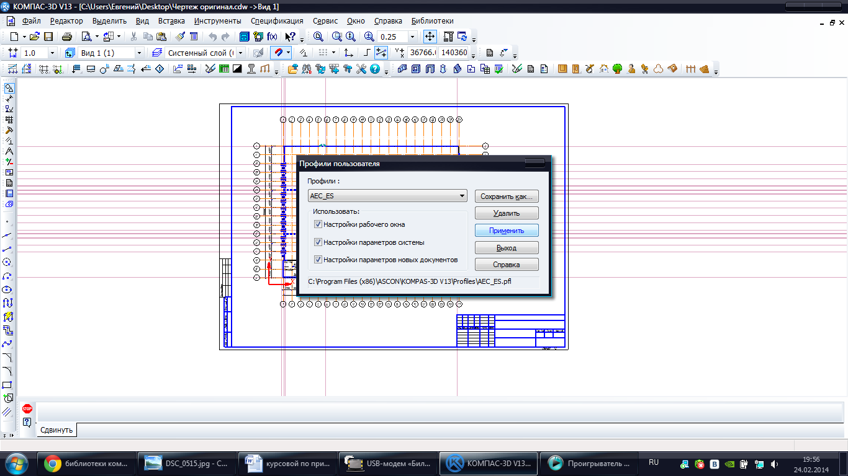Select the Hatch tool in left toolbar
This screenshot has height=476, width=848.
coord(8,412)
